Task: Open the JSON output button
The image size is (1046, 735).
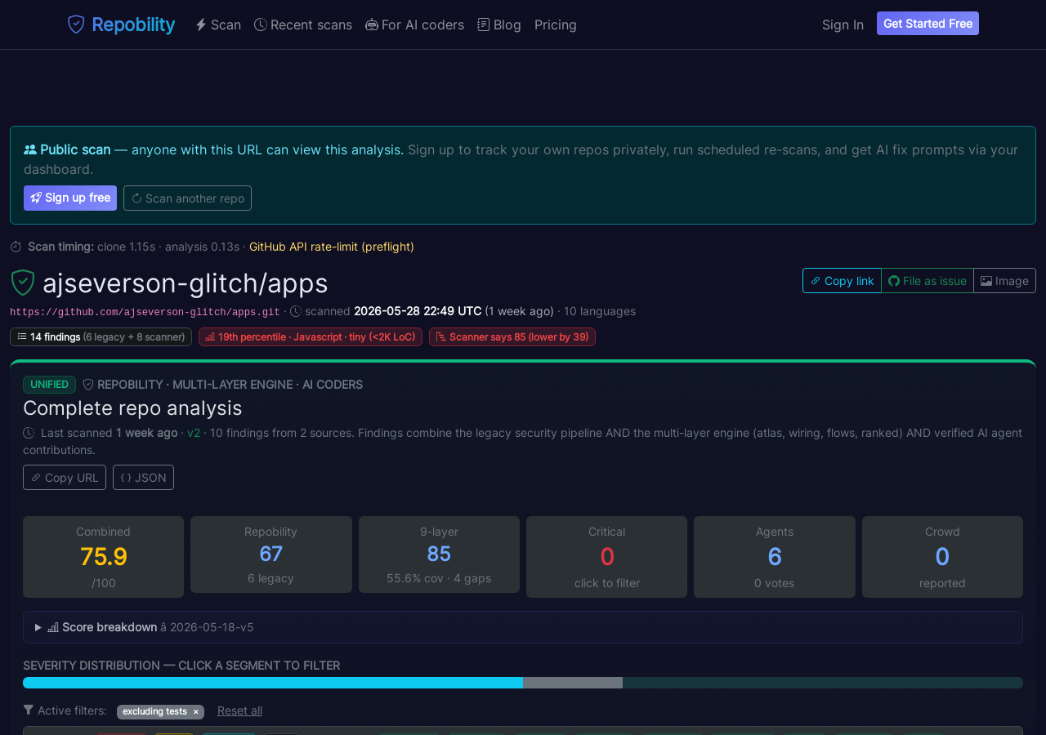Action: click(x=143, y=477)
